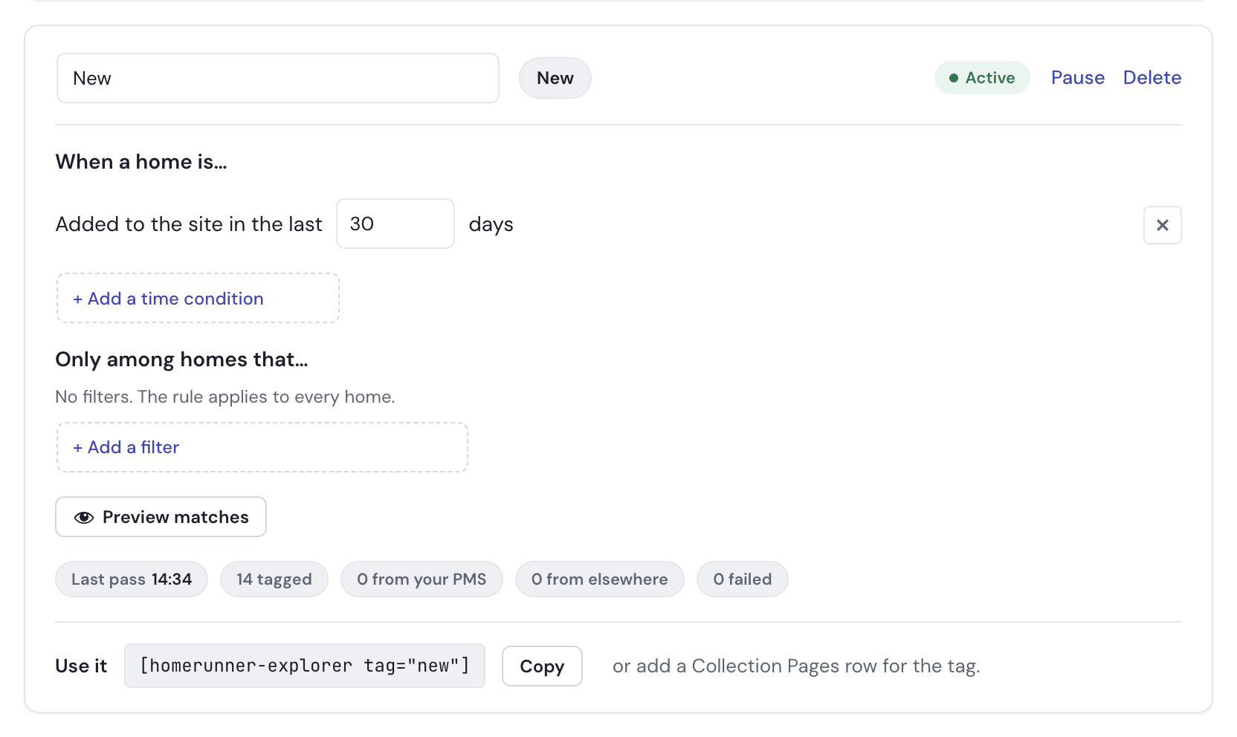Add a time condition
The width and height of the screenshot is (1237, 737).
198,298
